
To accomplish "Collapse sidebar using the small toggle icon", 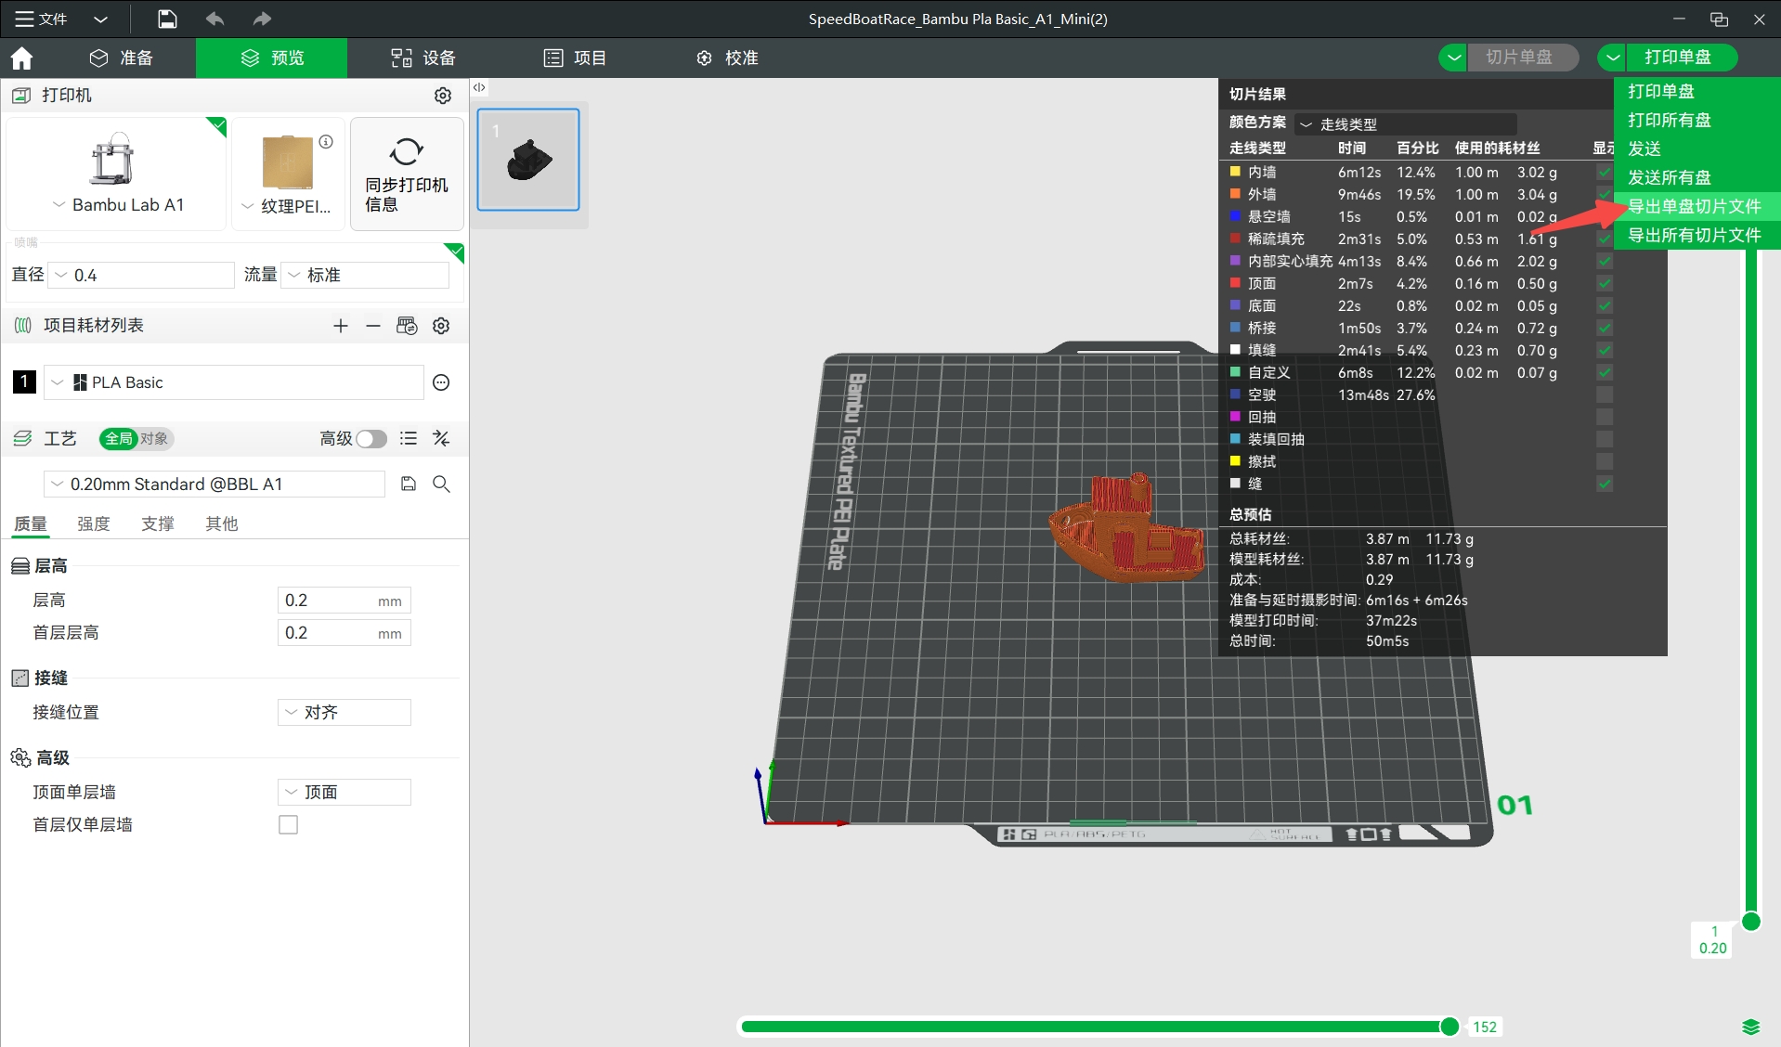I will [479, 87].
